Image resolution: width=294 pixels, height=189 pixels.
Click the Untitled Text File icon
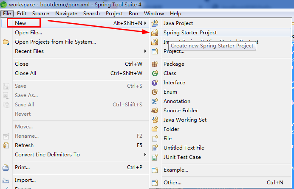point(155,148)
